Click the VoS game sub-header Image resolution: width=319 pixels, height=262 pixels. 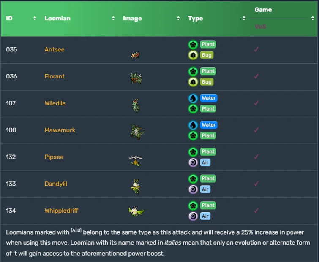tap(260, 27)
